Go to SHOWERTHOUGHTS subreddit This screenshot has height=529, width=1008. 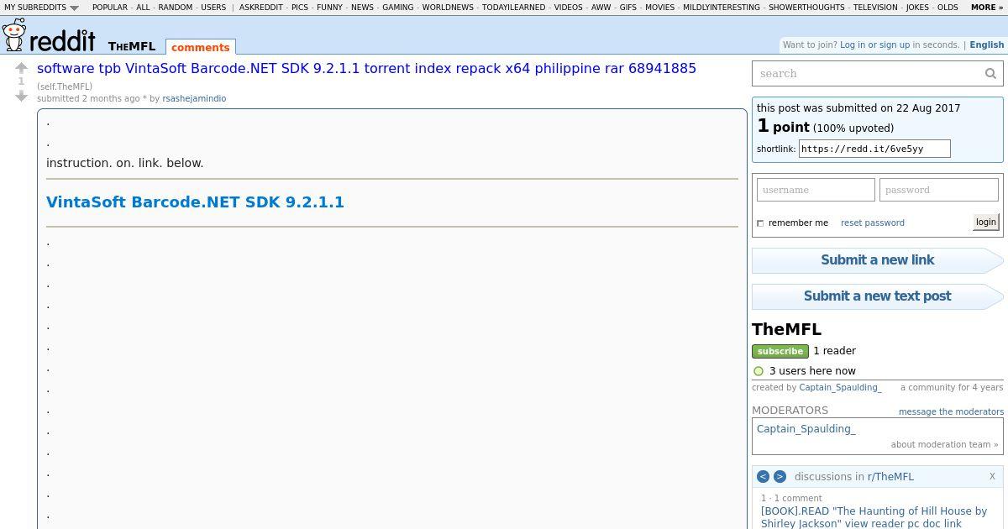[806, 8]
